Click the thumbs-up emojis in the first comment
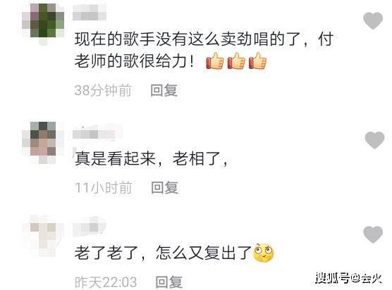Image resolution: width=392 pixels, height=290 pixels. 236,61
